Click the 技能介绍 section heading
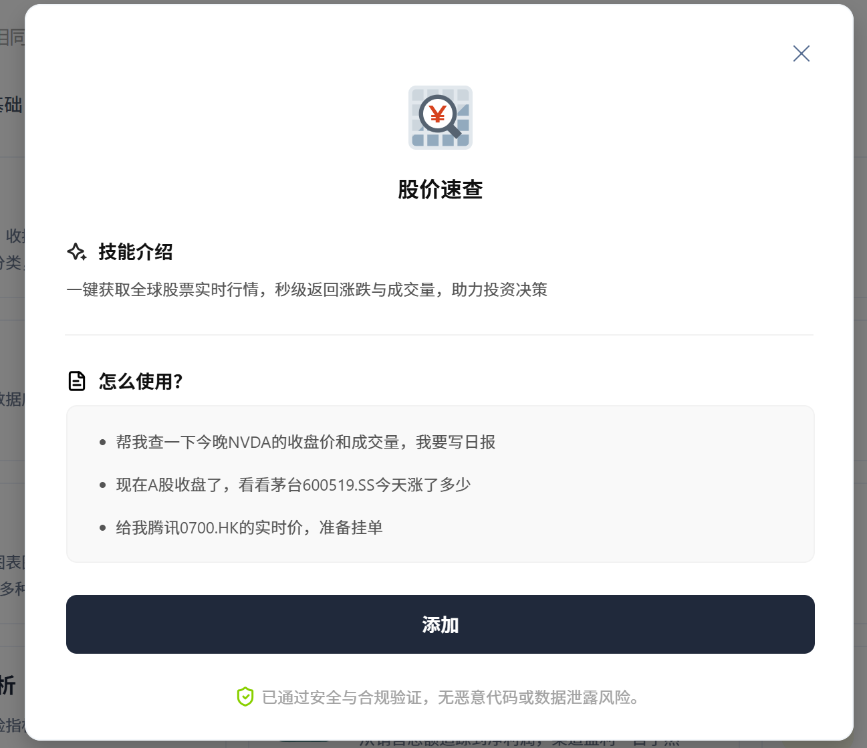Screen dimensions: 867x748 pyautogui.click(x=136, y=252)
